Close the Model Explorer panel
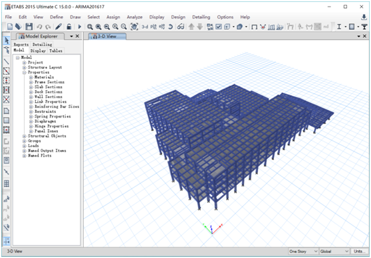Viewport: 371px width, 258px height. click(77, 36)
